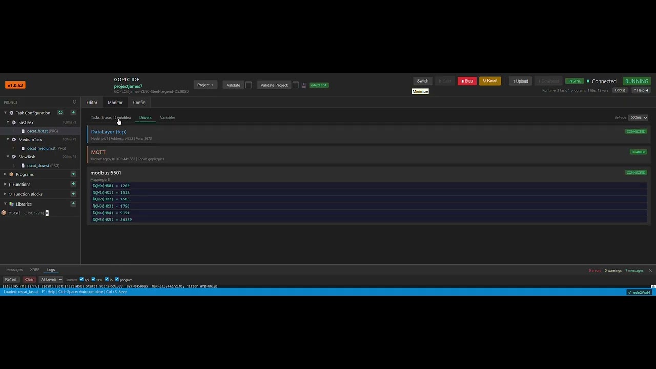656x369 pixels.
Task: Remove the oscat library with its x icon
Action: (47, 213)
